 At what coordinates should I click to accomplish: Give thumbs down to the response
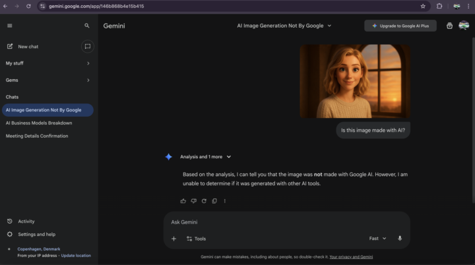(194, 201)
